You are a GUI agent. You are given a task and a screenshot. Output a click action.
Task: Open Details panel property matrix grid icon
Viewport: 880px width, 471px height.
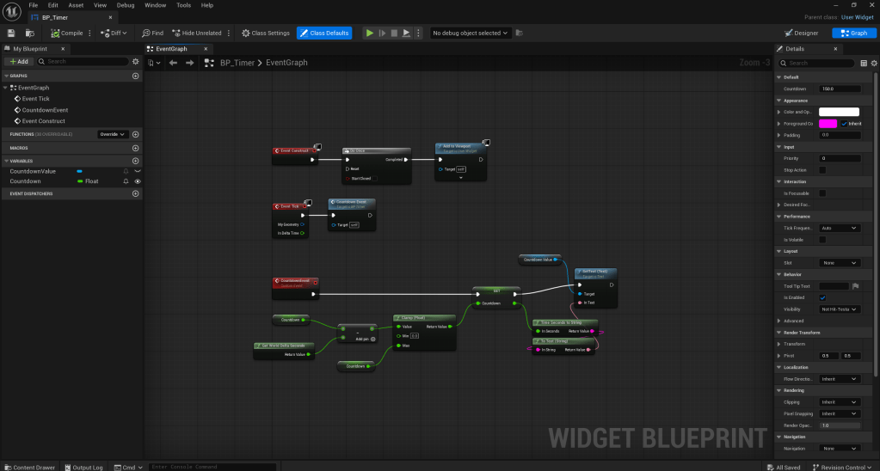(x=864, y=63)
